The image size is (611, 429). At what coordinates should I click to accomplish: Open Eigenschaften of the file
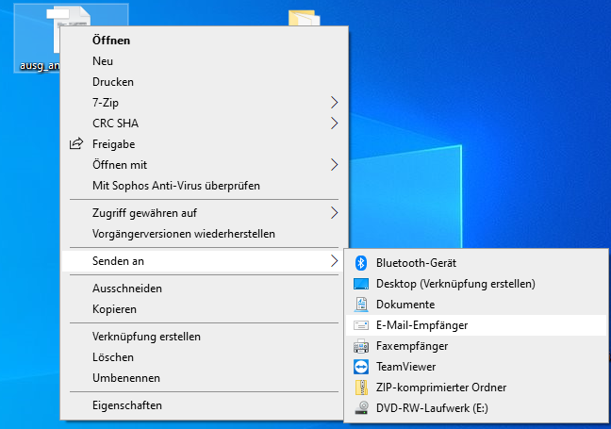[127, 405]
